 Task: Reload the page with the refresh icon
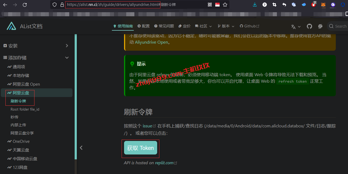[x=25, y=5]
